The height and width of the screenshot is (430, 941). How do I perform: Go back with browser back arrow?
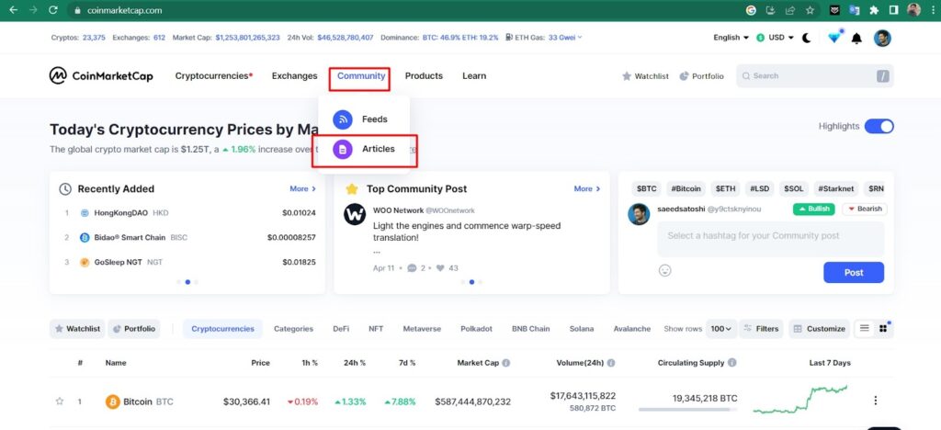13,10
